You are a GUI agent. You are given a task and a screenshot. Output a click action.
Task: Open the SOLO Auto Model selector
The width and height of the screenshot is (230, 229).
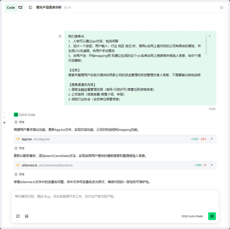click(192, 216)
